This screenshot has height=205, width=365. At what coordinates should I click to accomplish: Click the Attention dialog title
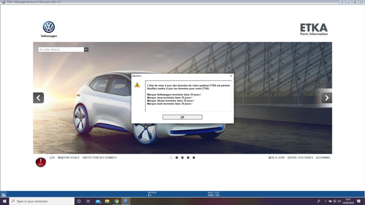pos(137,76)
